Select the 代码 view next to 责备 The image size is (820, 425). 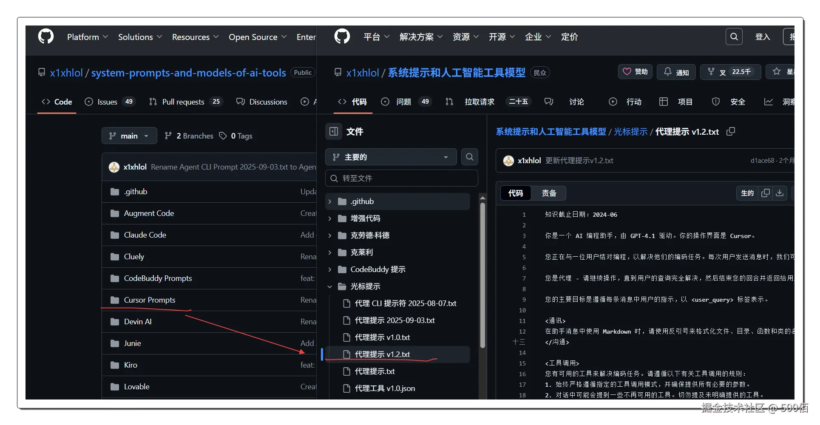tap(516, 193)
